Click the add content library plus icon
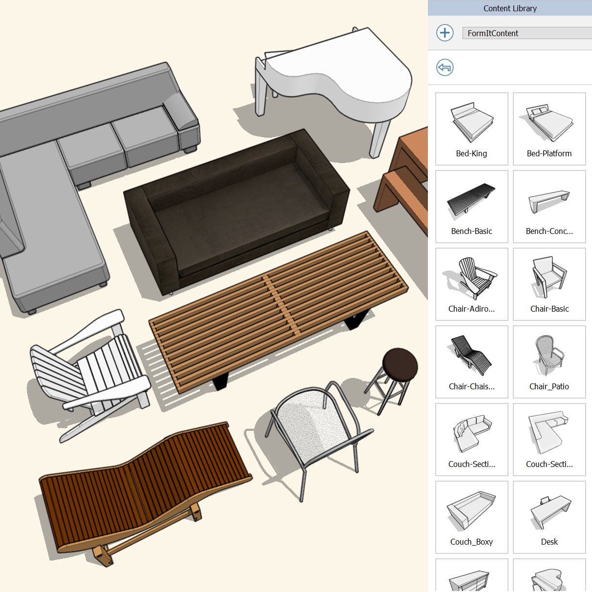The height and width of the screenshot is (592, 592). 444,33
